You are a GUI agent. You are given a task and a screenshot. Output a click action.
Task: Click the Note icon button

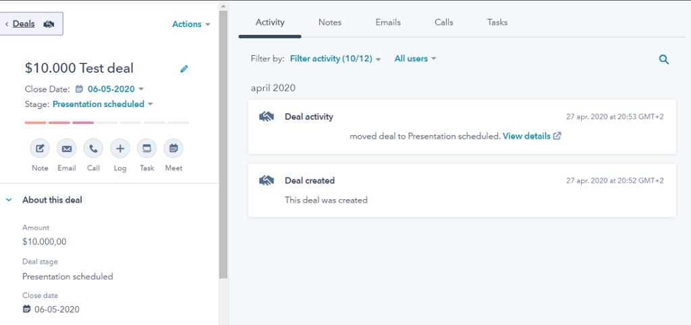click(40, 149)
